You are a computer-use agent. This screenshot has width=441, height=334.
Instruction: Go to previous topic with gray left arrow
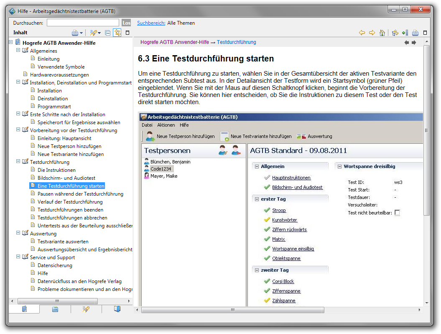coord(407,43)
